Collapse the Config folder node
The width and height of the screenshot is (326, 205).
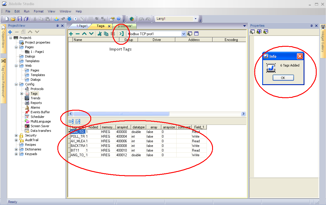16,84
